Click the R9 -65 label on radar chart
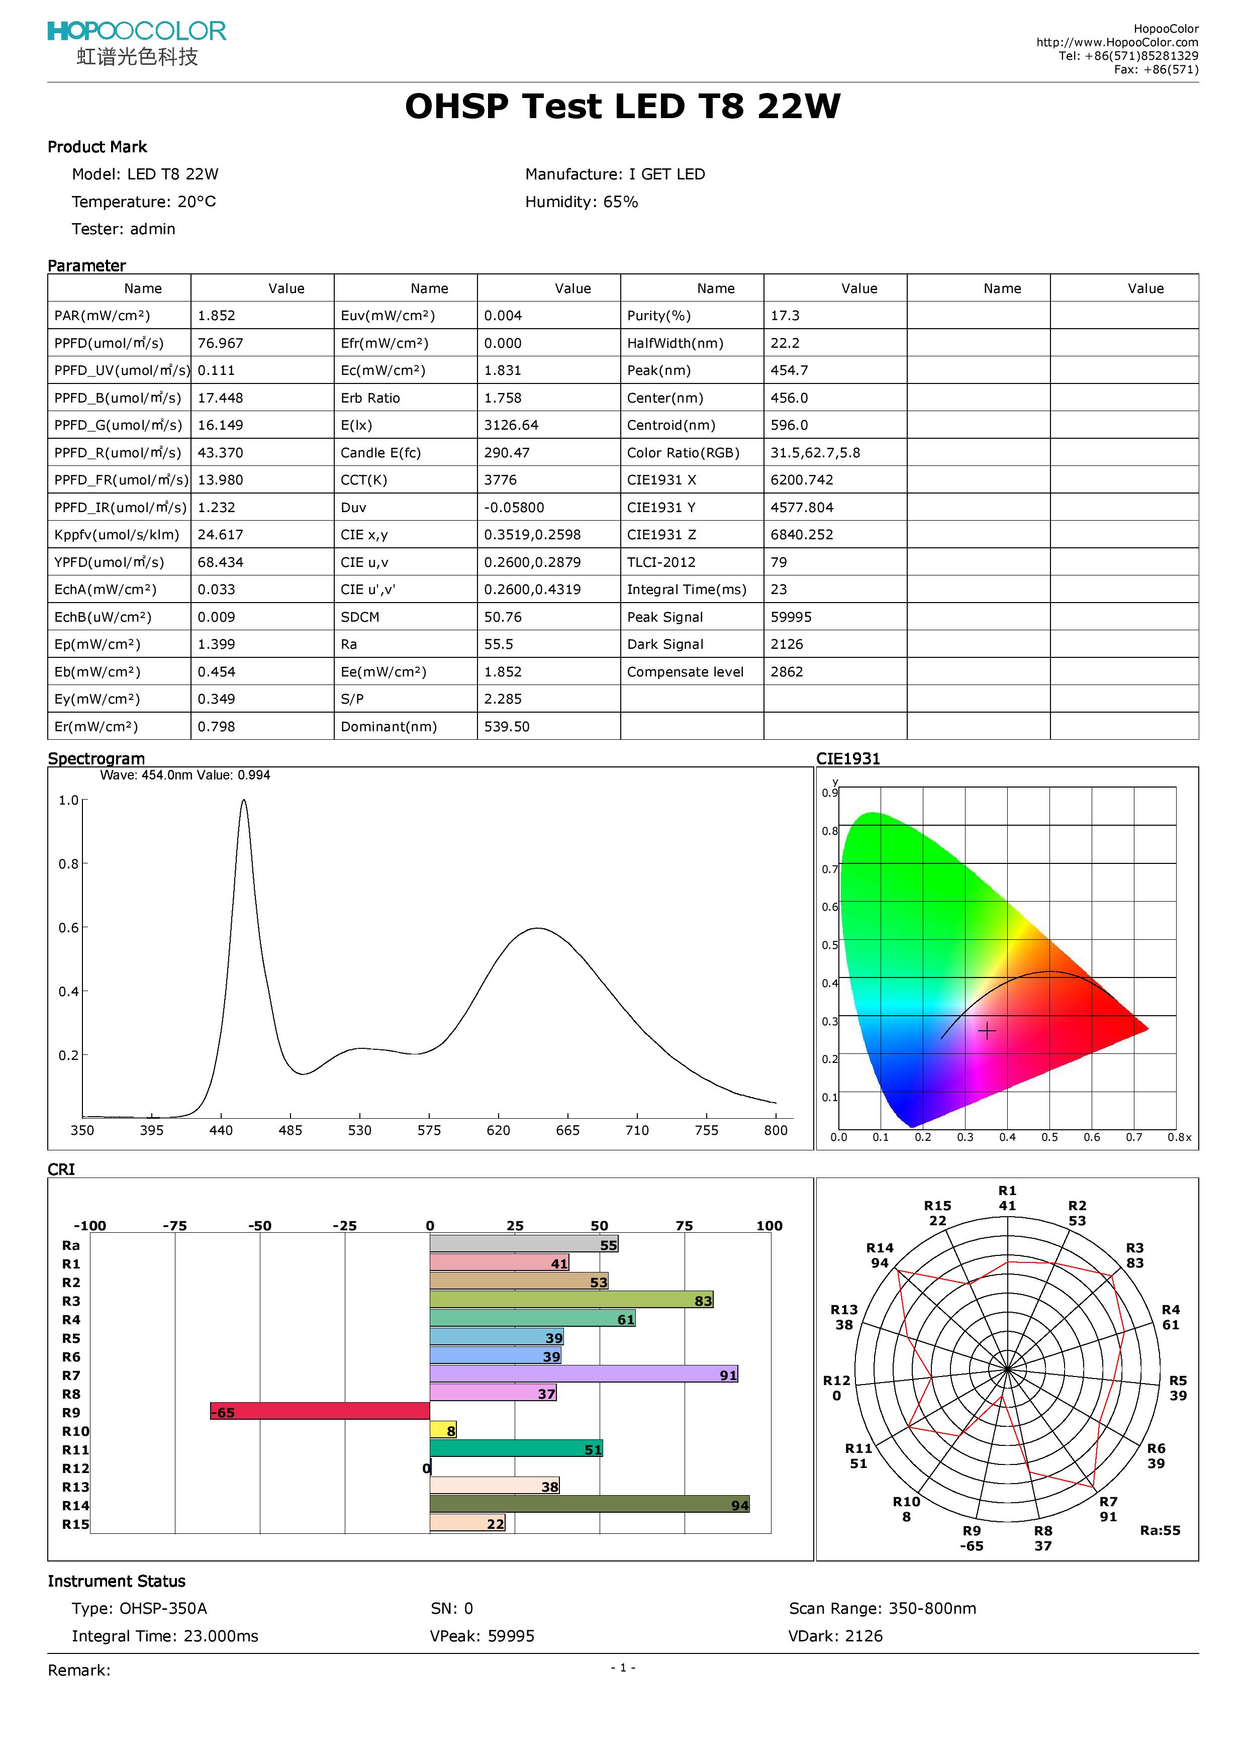 click(972, 1538)
